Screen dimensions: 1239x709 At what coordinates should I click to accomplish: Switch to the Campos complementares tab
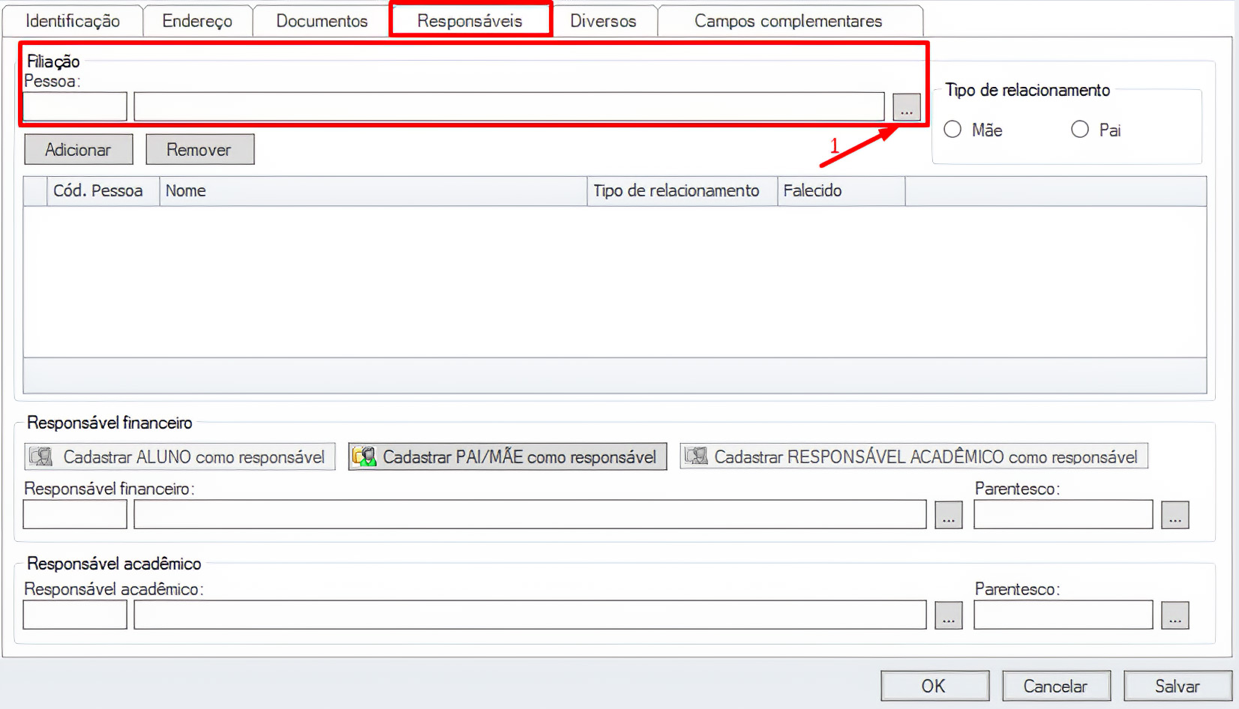[x=787, y=21]
